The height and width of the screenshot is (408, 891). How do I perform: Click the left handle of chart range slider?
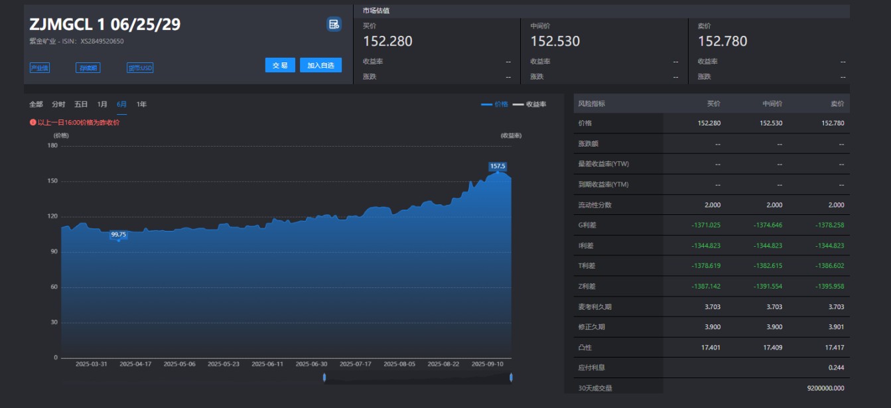[x=324, y=377]
